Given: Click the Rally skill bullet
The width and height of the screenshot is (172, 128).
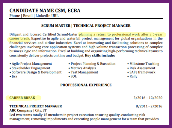Looking at the screenshot, I should point(132,76).
